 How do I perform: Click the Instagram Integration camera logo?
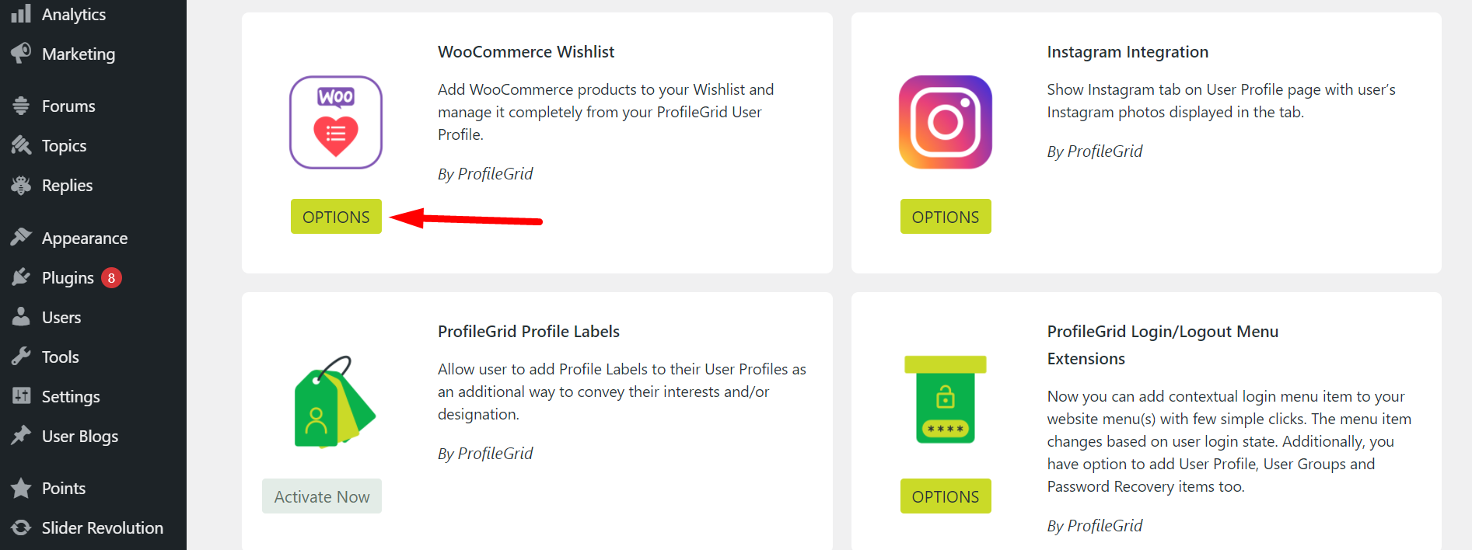point(945,122)
